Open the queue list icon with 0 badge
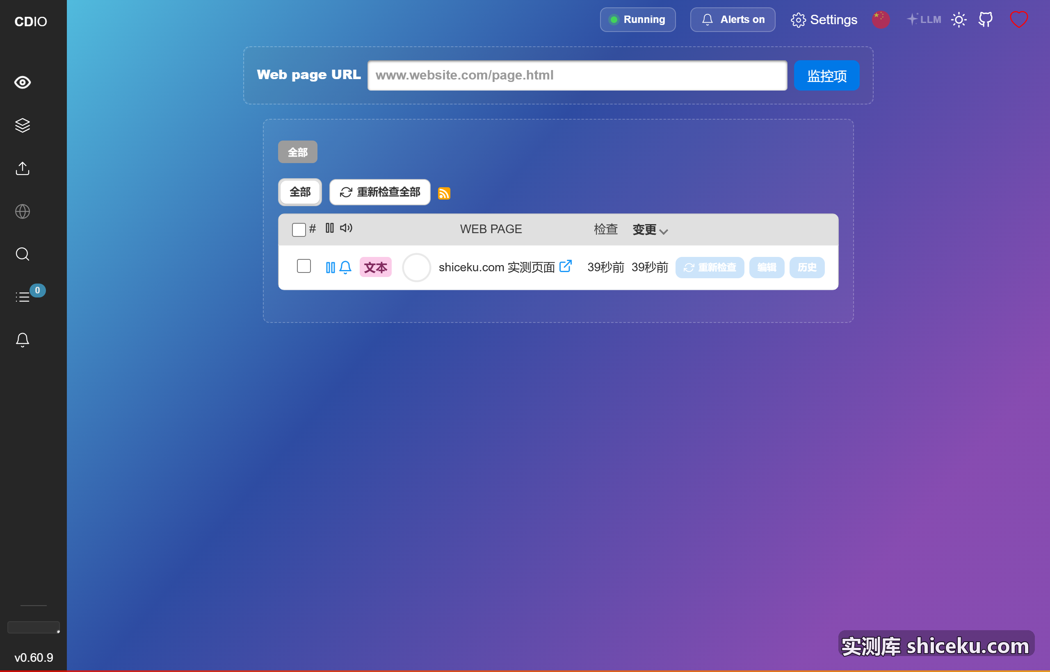Image resolution: width=1050 pixels, height=672 pixels. 22,297
